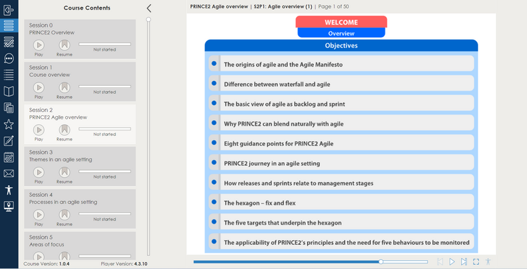Click 'The origins of agile and the Agile Manifesto'
This screenshot has height=269, width=527.
341,64
